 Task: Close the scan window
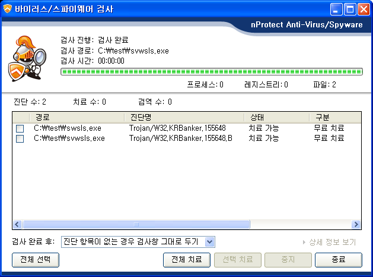click(364, 10)
